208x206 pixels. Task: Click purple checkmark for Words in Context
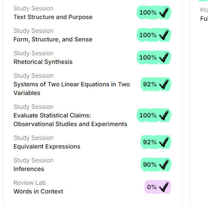click(164, 187)
